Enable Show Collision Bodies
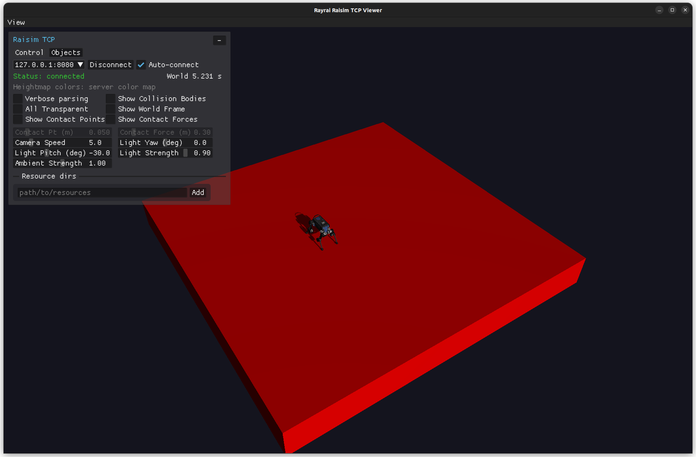The height and width of the screenshot is (457, 696). tap(110, 98)
